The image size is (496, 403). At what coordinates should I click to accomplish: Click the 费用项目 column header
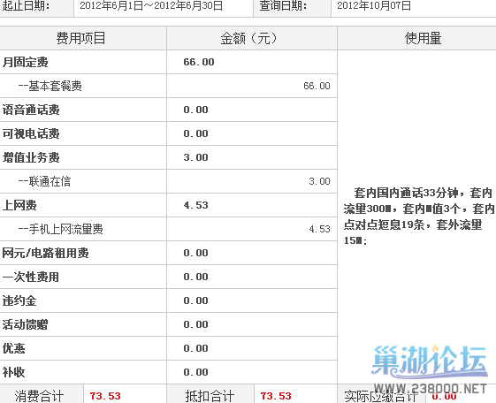pyautogui.click(x=81, y=38)
